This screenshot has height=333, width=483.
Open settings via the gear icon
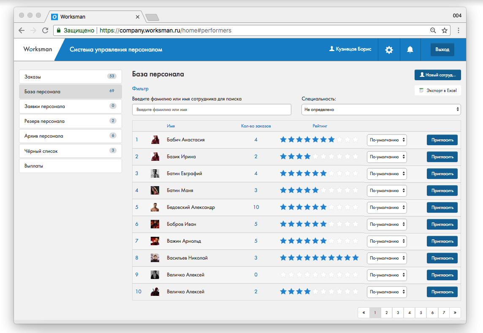tap(389, 50)
